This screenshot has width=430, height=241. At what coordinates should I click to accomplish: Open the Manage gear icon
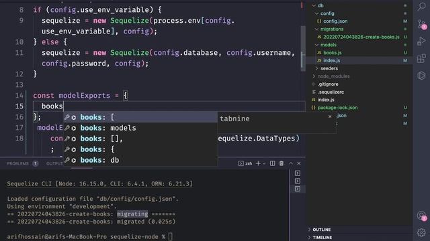421,232
